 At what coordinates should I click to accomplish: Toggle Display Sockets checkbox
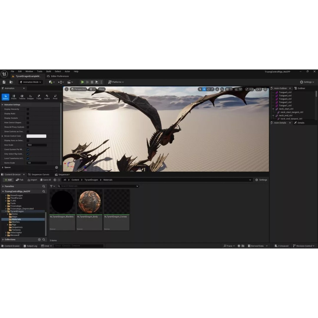click(x=28, y=118)
